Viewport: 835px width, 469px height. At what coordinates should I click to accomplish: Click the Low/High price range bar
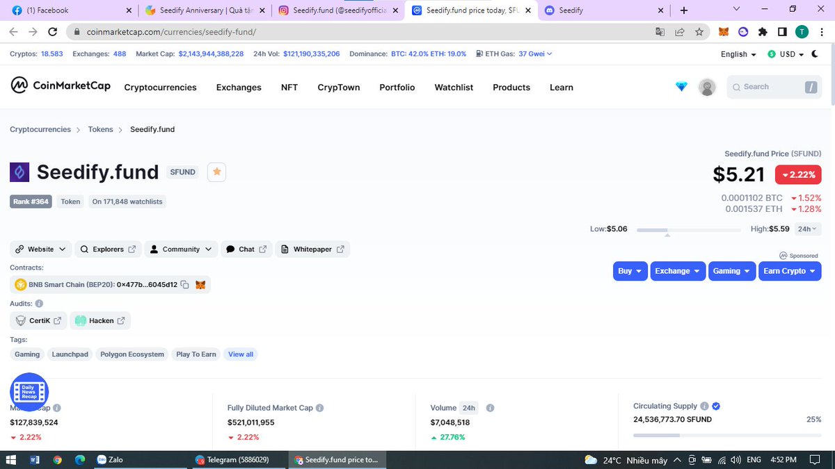(x=689, y=229)
